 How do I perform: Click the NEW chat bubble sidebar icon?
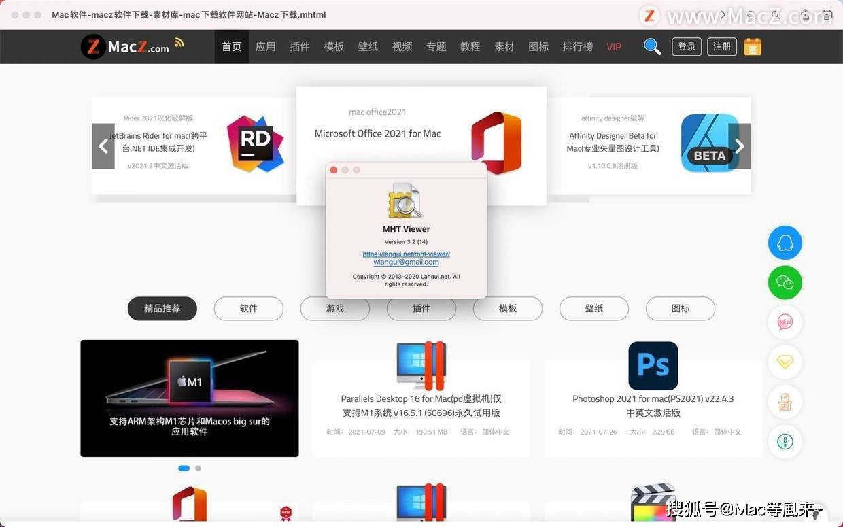coord(785,322)
